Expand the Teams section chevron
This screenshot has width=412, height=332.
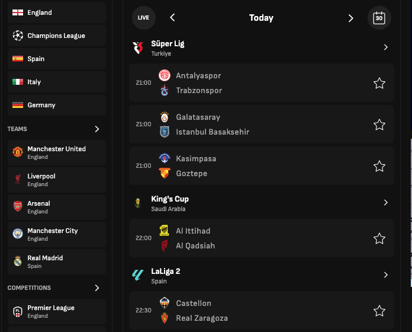[97, 129]
